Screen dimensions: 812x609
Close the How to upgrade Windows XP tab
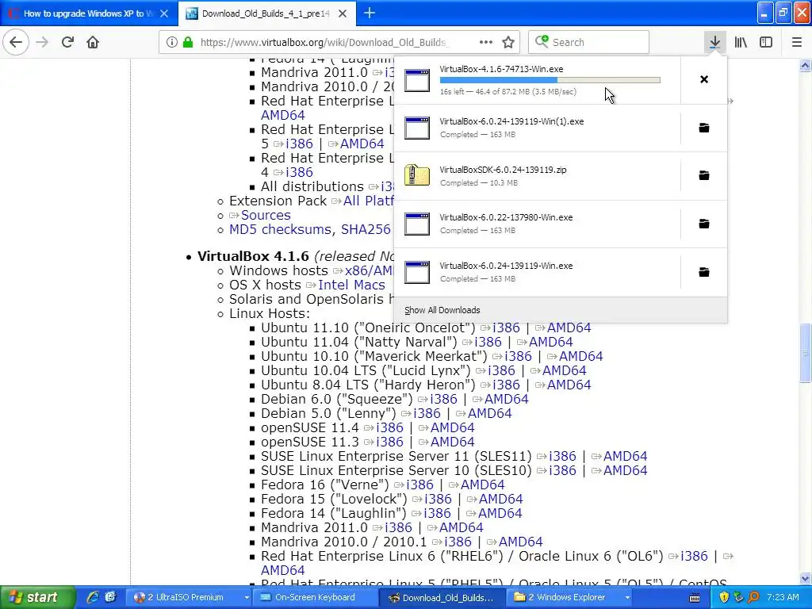coord(164,13)
